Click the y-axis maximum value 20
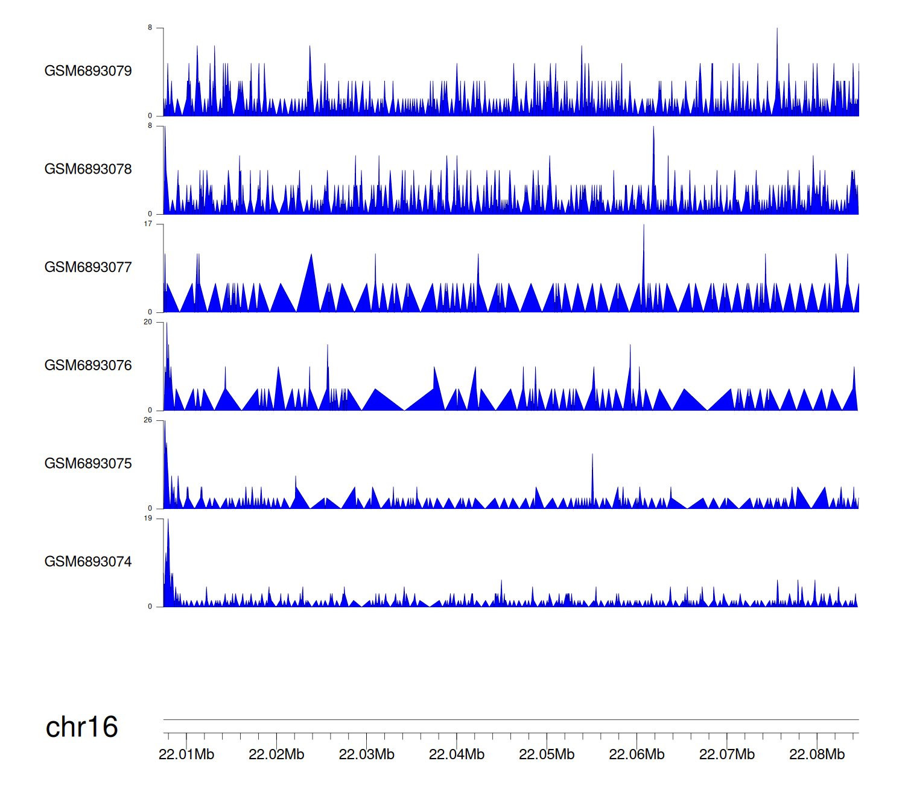 [x=148, y=322]
